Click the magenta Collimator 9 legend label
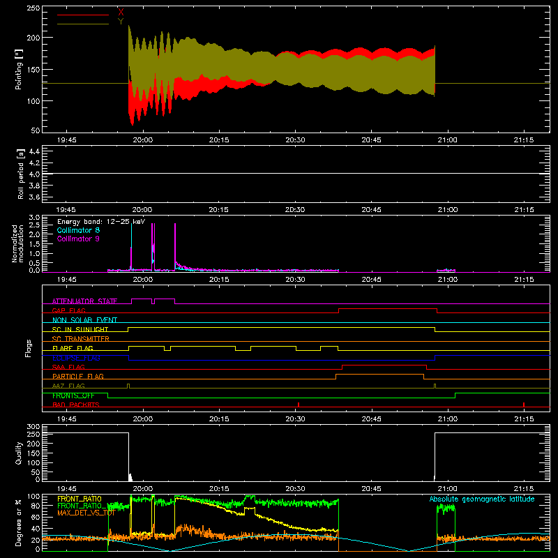558x558 pixels. 78,239
